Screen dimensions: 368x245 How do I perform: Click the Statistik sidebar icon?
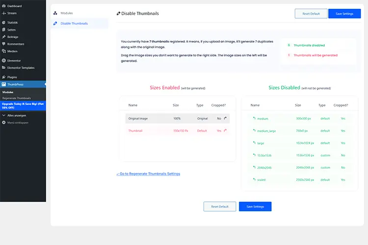coord(4,23)
